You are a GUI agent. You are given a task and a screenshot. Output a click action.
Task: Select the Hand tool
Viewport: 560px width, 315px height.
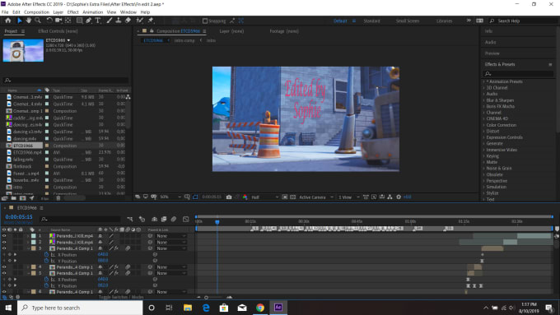click(29, 21)
